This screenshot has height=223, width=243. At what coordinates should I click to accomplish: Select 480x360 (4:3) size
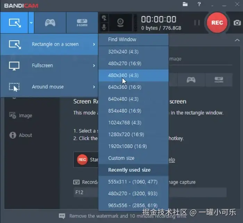pos(133,75)
